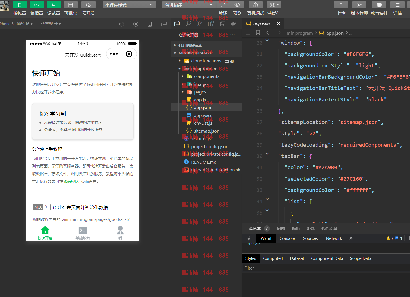The height and width of the screenshot is (297, 410).
Task: Expand the Open Editors section
Action: click(x=206, y=45)
